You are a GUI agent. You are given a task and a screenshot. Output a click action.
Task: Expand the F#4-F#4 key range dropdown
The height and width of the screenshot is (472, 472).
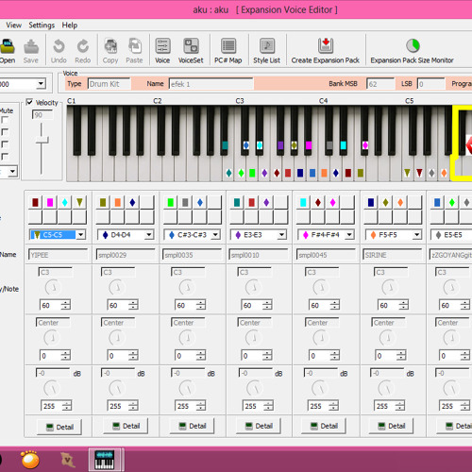pos(349,235)
